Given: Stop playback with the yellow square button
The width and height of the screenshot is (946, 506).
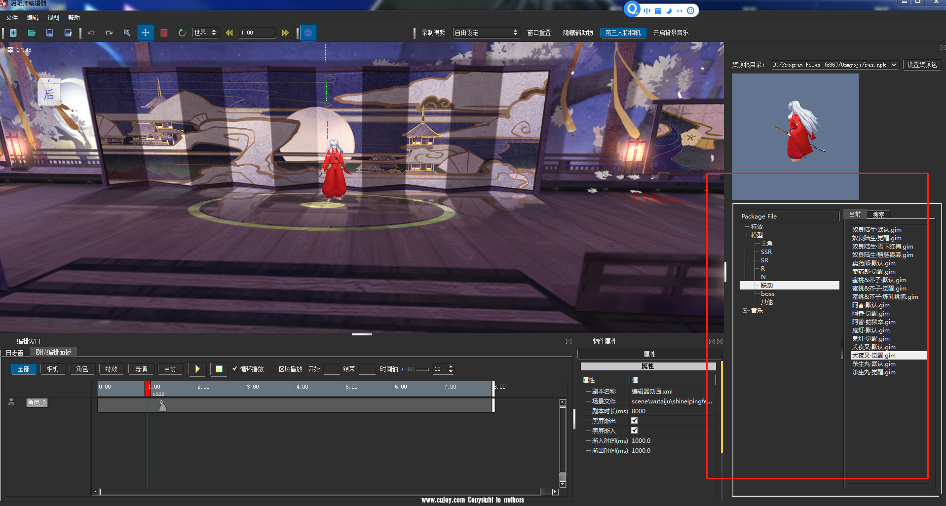Looking at the screenshot, I should (x=219, y=369).
